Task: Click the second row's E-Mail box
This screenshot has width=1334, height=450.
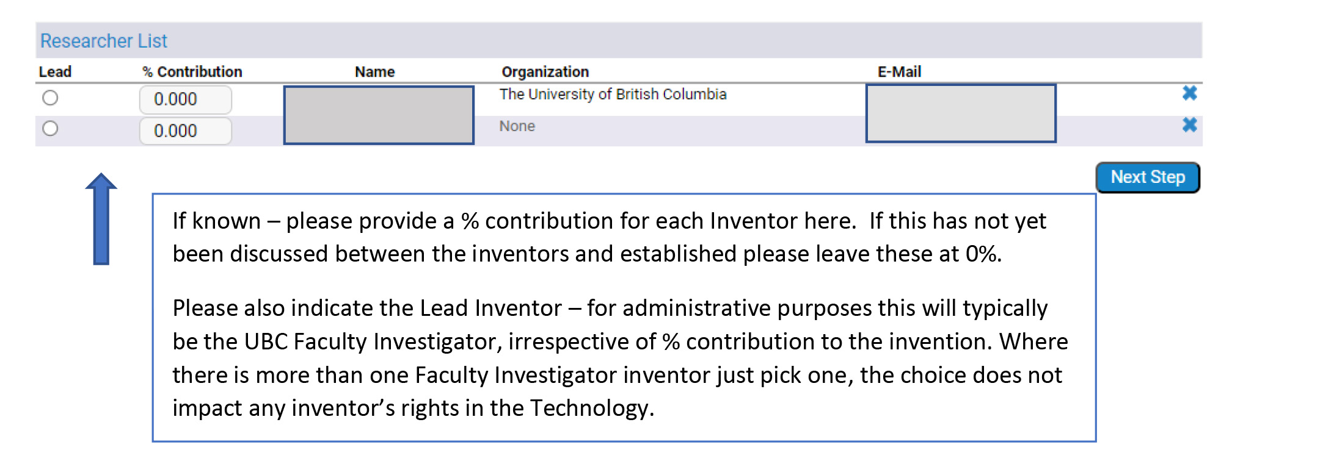Action: 960,129
